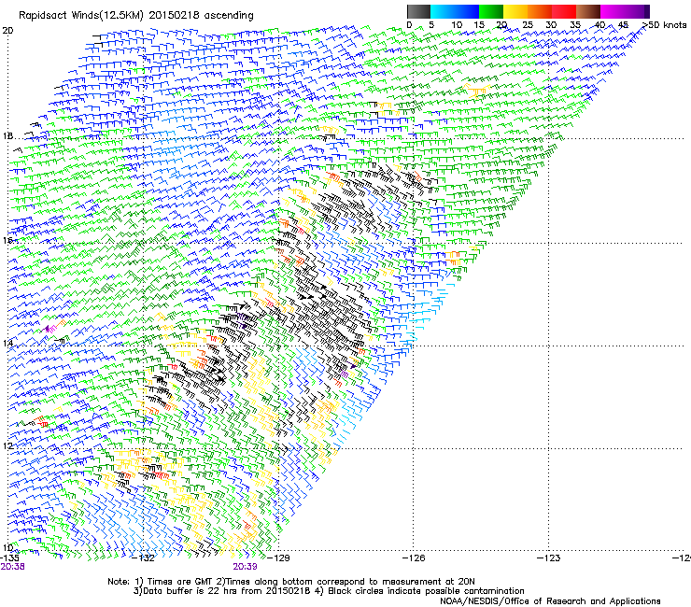Click the latitude label '18'
This screenshot has width=691, height=607.
coord(7,135)
